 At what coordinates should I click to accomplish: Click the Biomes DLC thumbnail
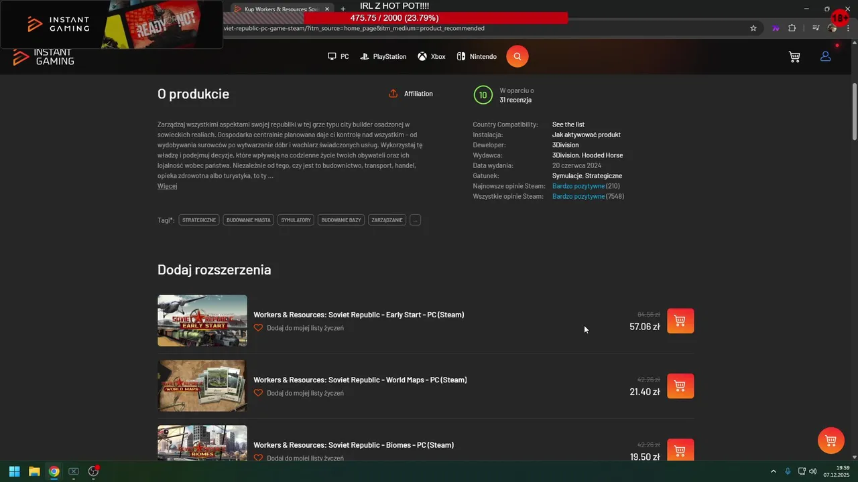point(202,443)
